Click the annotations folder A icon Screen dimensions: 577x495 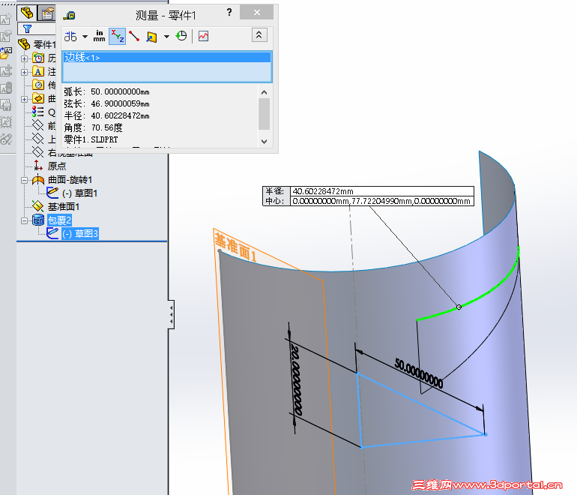[x=38, y=71]
